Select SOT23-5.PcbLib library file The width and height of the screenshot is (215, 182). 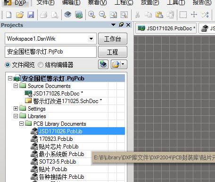[58, 162]
